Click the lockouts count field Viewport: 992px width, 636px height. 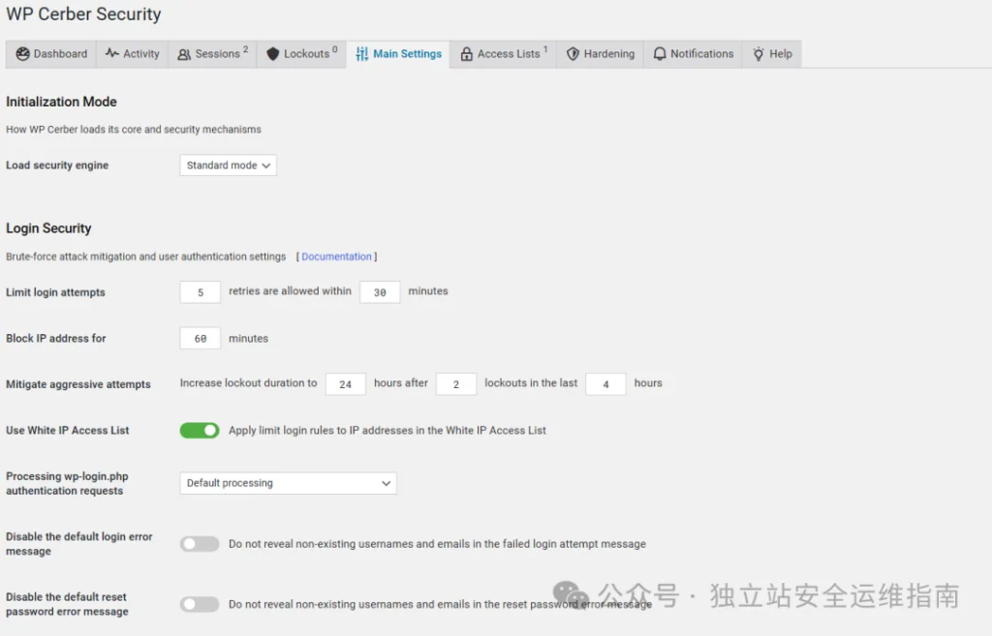point(455,383)
